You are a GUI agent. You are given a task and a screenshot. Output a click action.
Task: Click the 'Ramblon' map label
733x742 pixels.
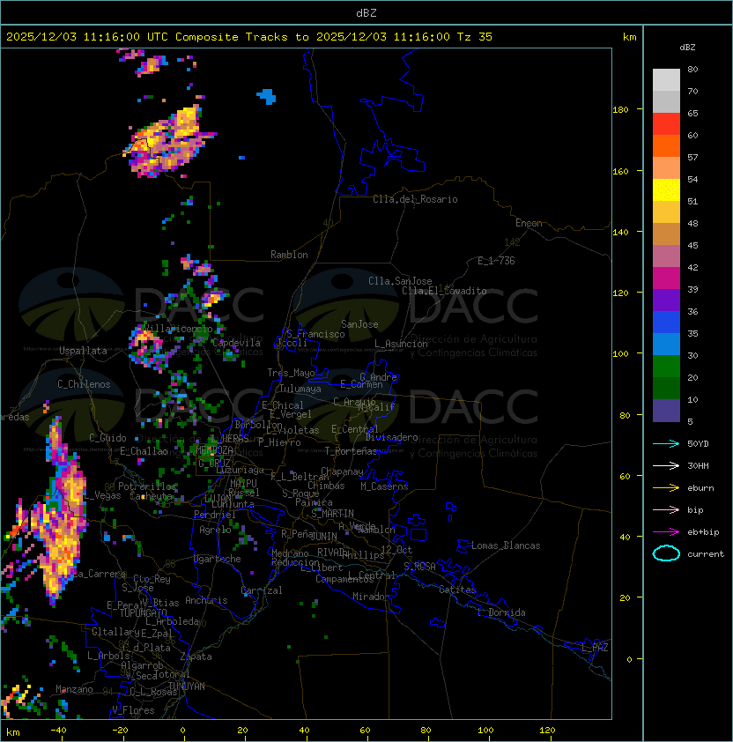click(289, 255)
